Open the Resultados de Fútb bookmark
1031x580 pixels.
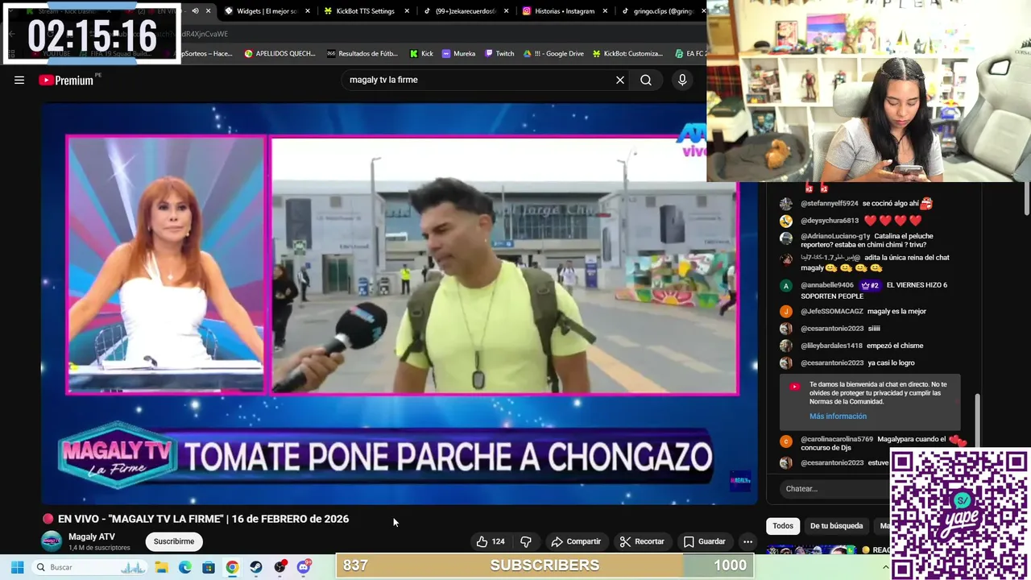tap(362, 54)
